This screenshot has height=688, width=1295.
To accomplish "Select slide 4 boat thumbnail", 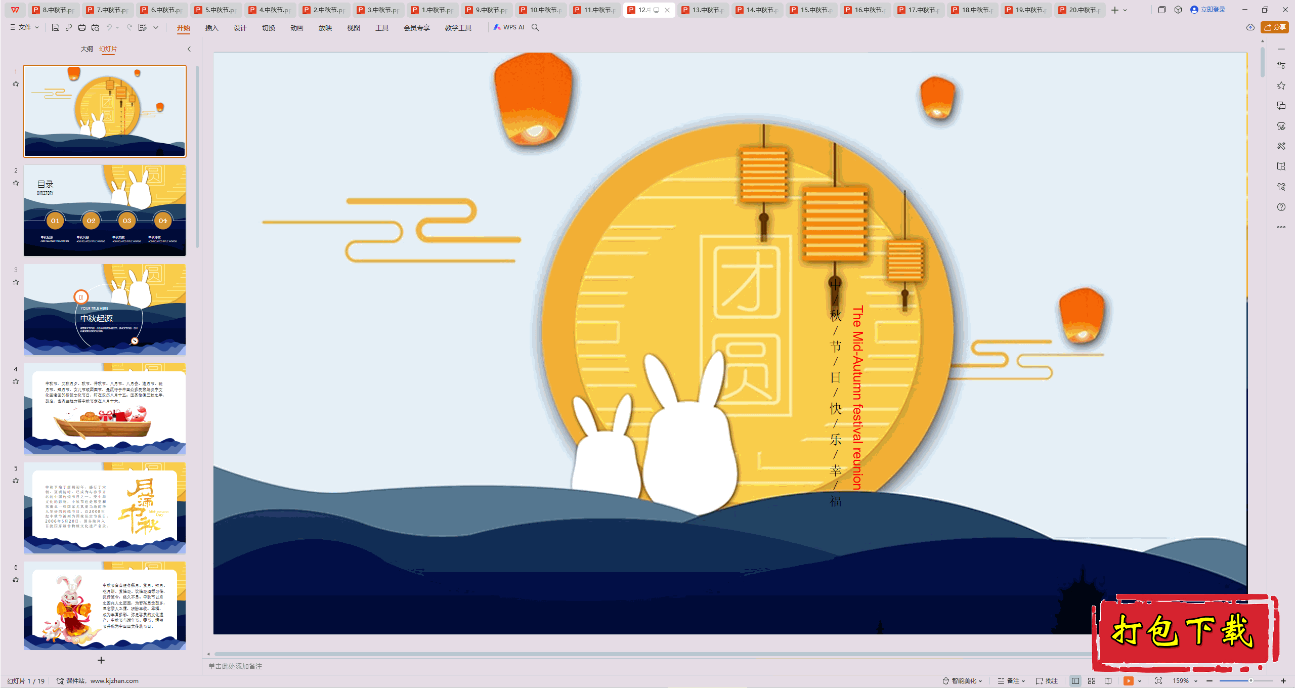I will [x=105, y=408].
